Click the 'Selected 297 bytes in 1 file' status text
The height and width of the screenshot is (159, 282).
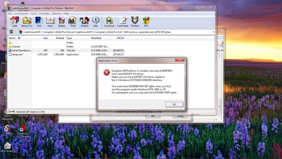(30, 112)
